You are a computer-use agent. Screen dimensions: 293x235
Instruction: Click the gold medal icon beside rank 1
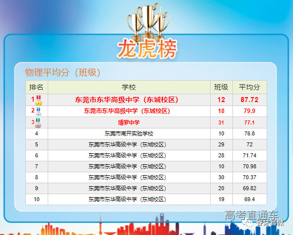tap(39, 101)
